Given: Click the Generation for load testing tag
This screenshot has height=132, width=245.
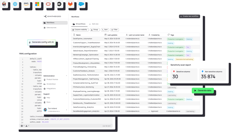Looking at the screenshot, I should click(x=185, y=59).
